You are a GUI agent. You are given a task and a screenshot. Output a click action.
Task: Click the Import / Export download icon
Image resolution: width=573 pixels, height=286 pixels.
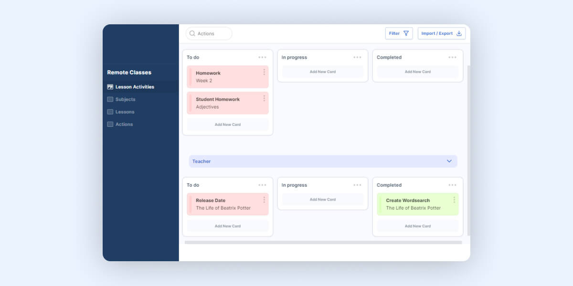pos(459,33)
